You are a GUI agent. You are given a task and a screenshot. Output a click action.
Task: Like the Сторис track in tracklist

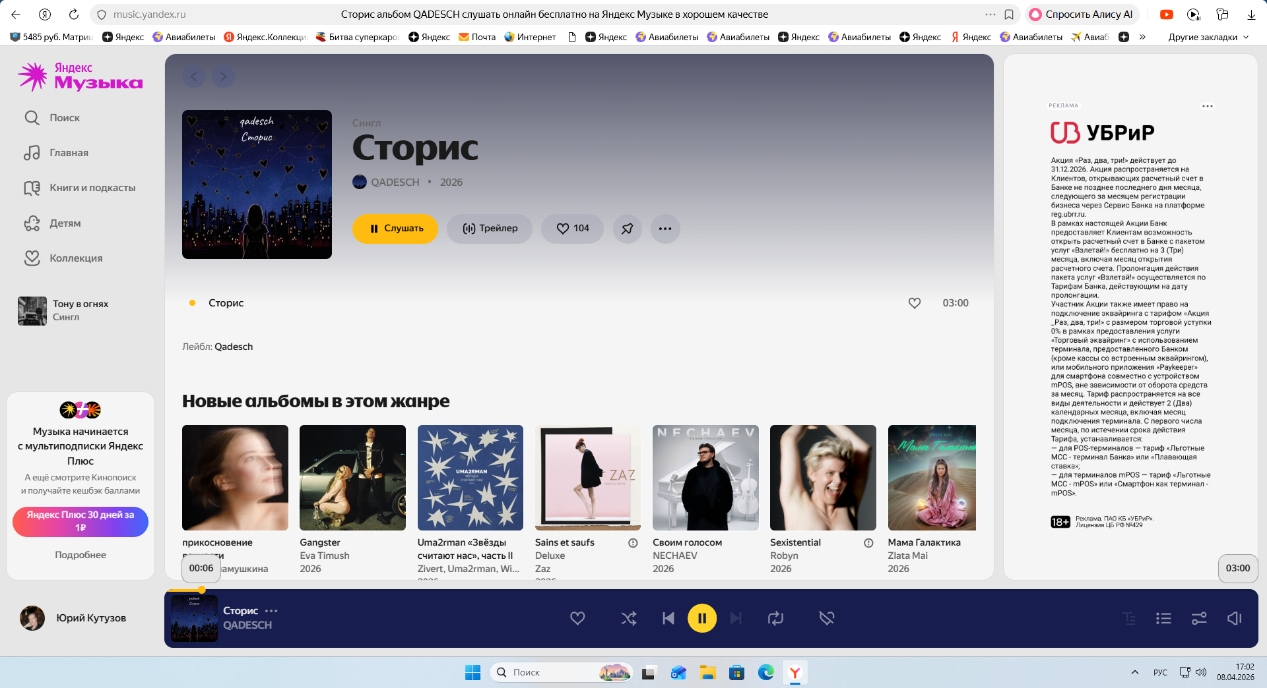[x=915, y=303]
